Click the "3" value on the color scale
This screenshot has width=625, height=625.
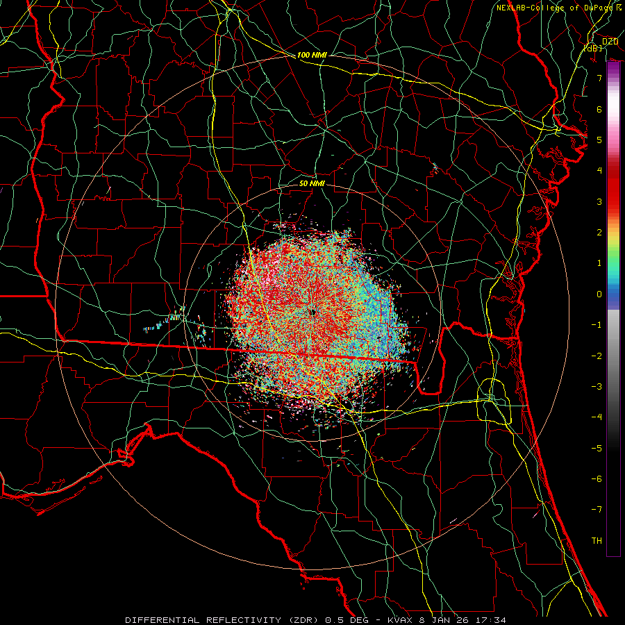point(599,201)
